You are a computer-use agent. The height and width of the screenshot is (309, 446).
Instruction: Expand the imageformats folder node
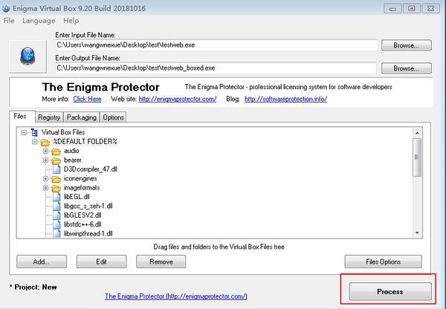pyautogui.click(x=45, y=188)
